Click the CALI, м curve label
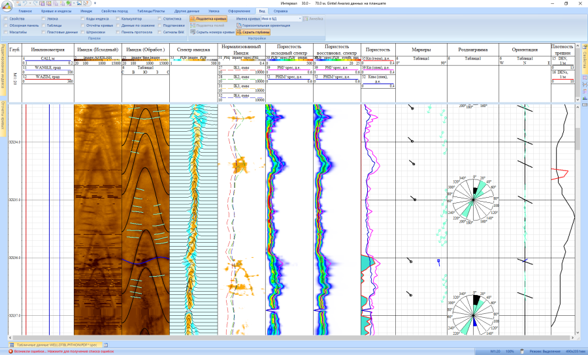 pyautogui.click(x=48, y=59)
